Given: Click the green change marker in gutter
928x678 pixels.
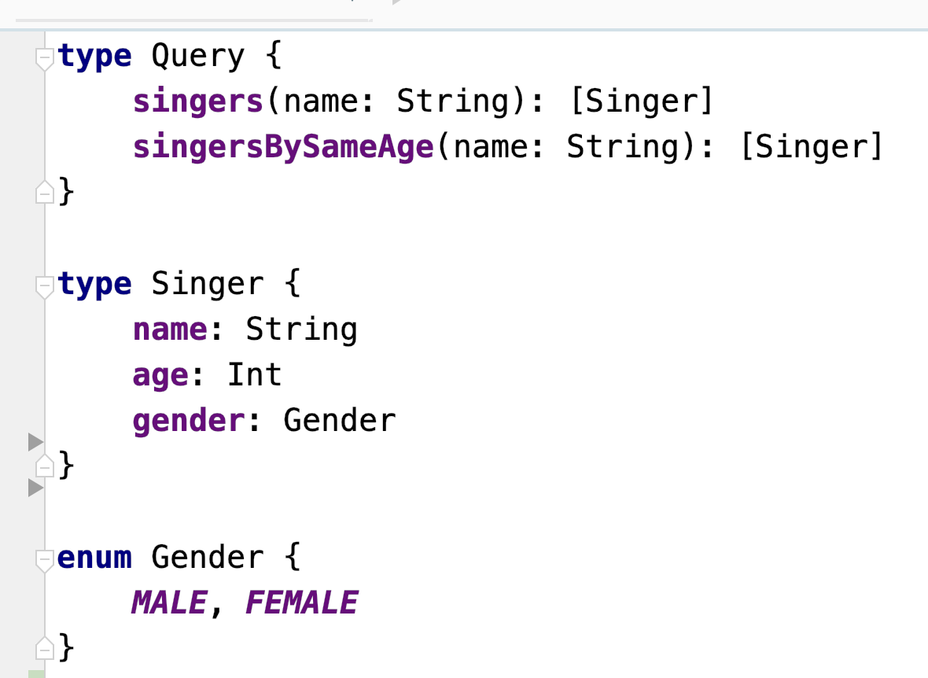Looking at the screenshot, I should pos(37,674).
